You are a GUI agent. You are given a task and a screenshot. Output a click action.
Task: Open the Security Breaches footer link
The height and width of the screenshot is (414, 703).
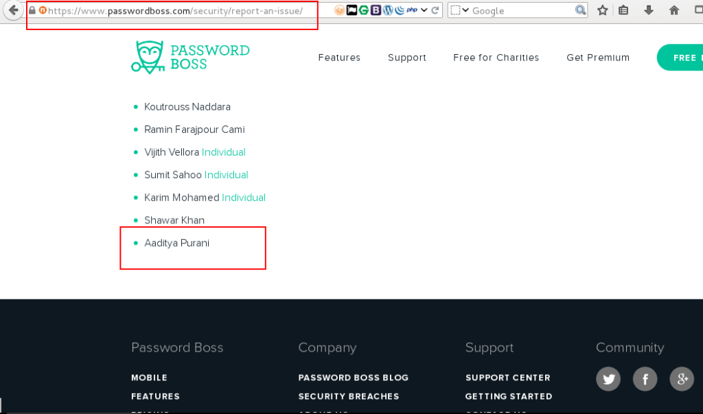coord(348,396)
